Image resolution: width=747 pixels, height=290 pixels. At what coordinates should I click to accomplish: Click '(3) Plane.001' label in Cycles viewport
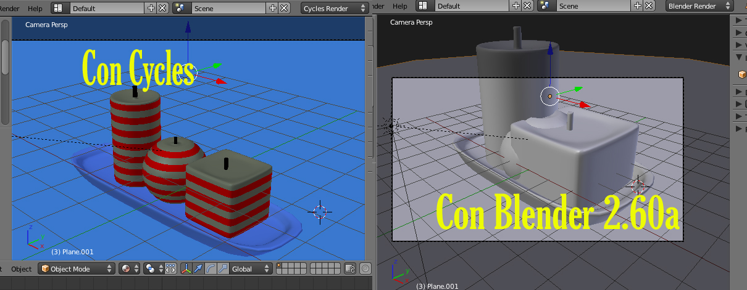click(72, 252)
